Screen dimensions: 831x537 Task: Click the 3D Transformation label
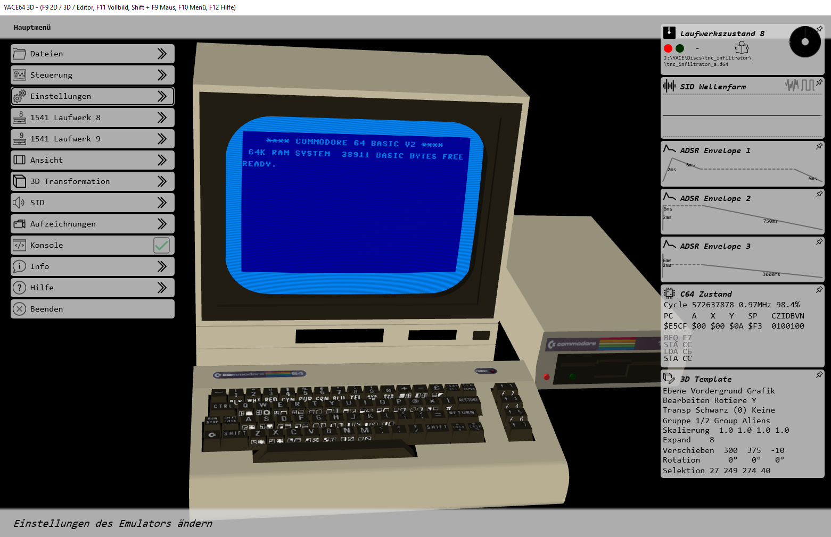point(70,181)
